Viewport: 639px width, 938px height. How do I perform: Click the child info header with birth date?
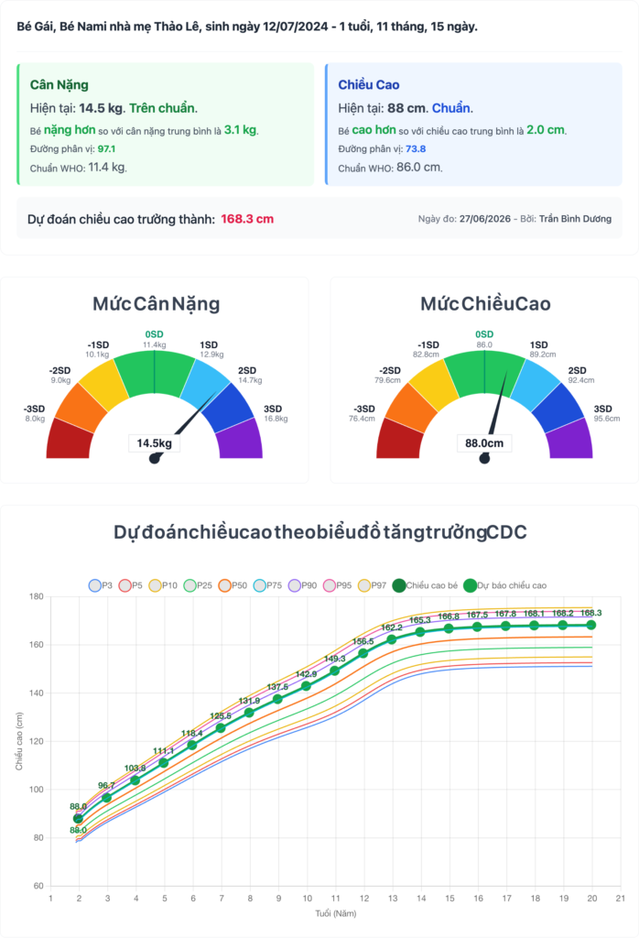247,27
